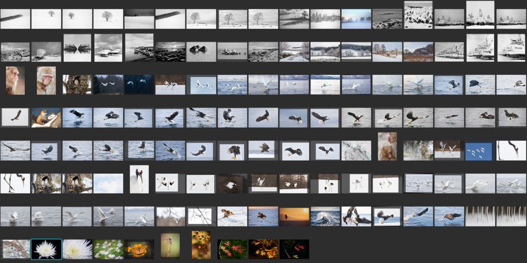Select the two eagles fighting photo

click(x=356, y=216)
